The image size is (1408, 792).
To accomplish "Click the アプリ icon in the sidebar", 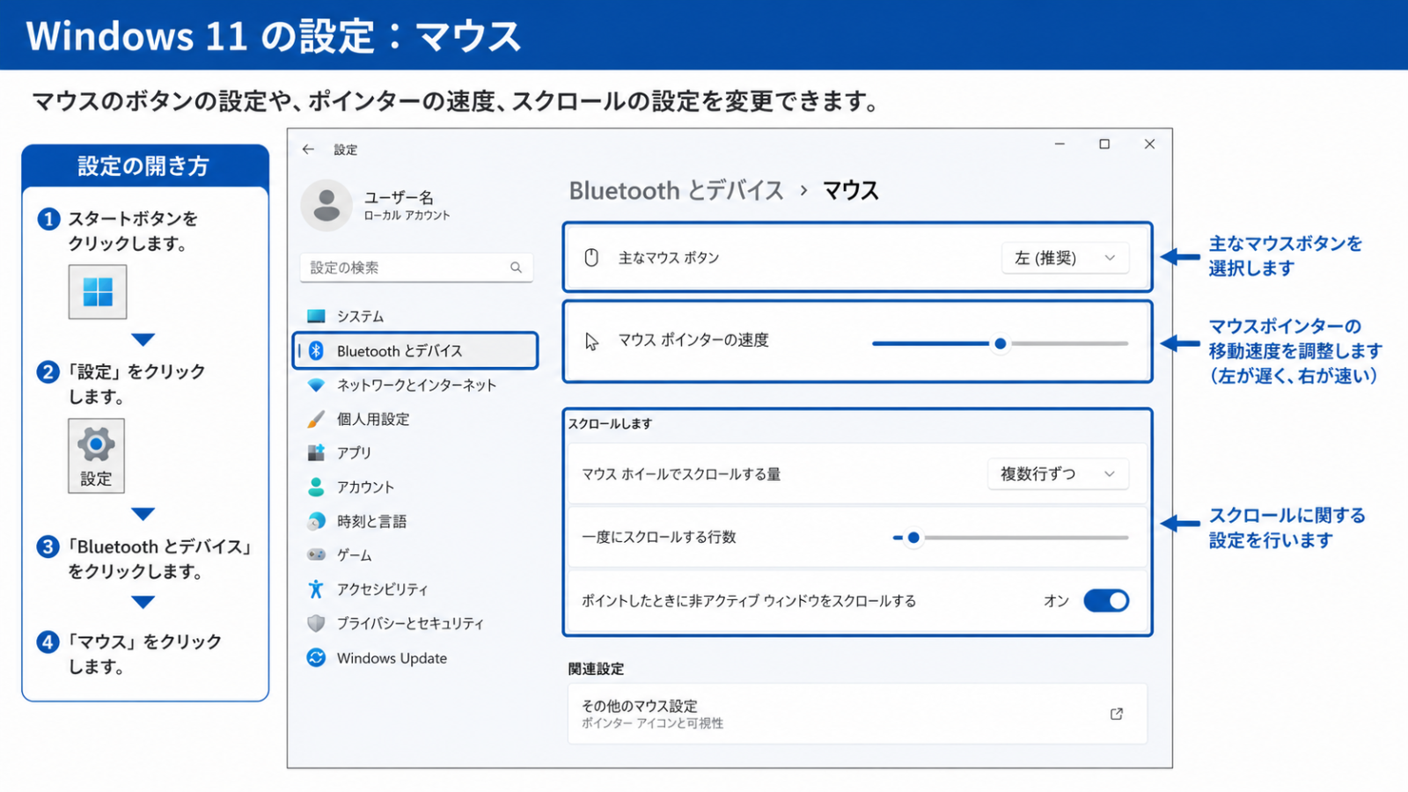I will (316, 452).
